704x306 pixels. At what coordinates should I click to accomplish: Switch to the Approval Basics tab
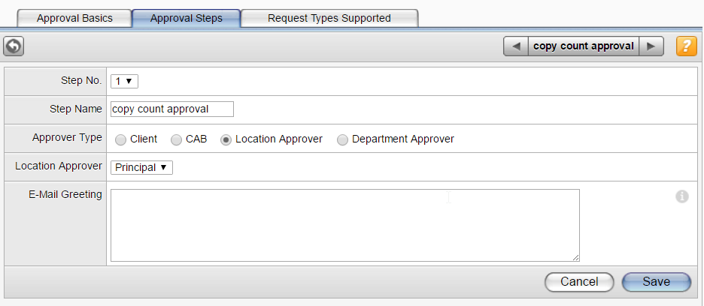point(74,18)
